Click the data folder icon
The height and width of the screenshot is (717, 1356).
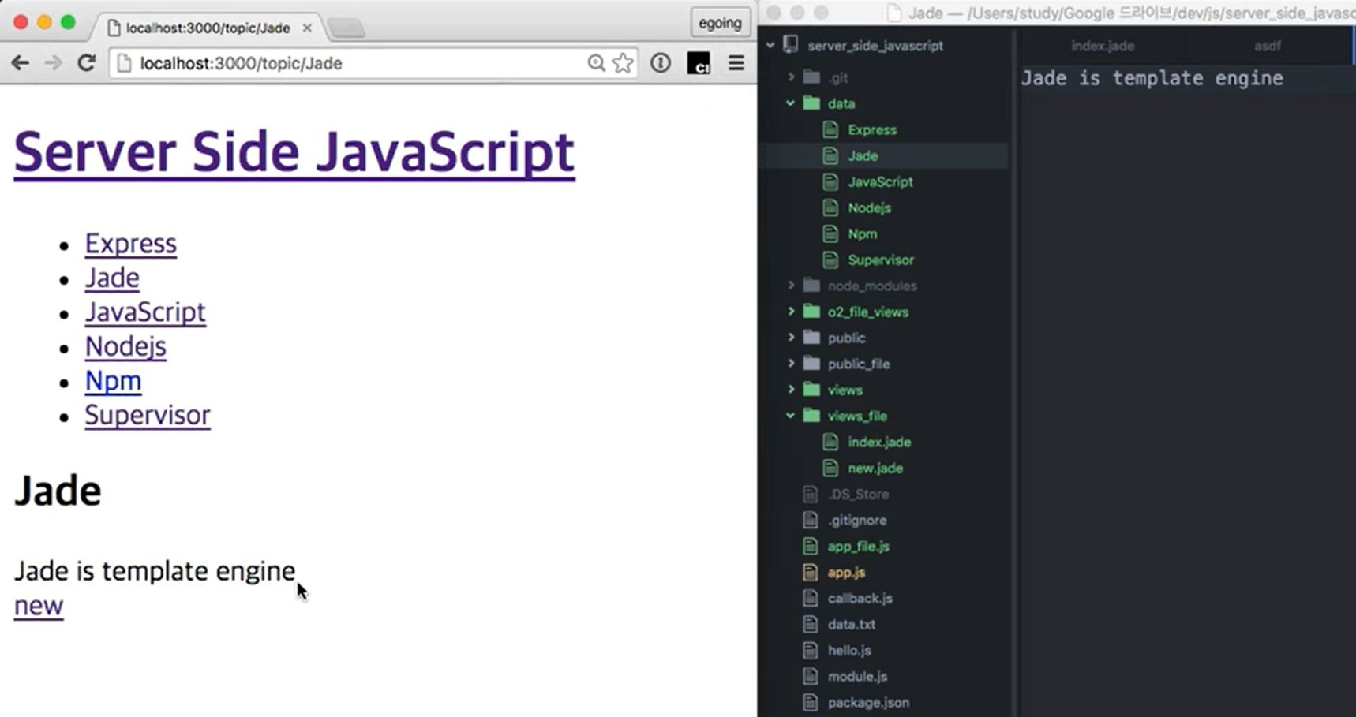[x=811, y=103]
